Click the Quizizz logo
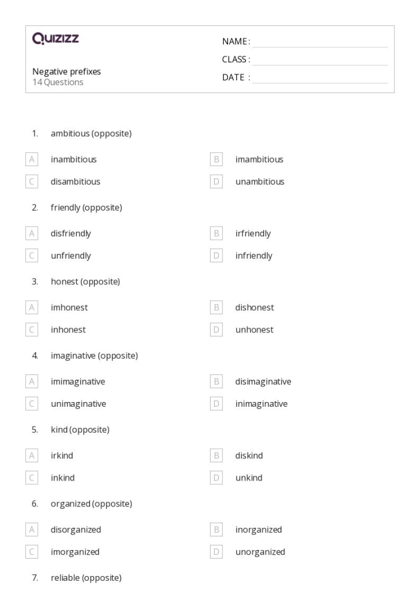Image resolution: width=420 pixels, height=594 pixels. [55, 38]
